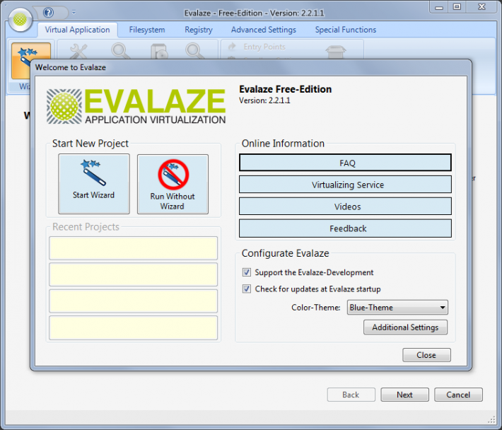The height and width of the screenshot is (430, 502).
Task: Click the Start Wizard button
Action: pos(94,184)
